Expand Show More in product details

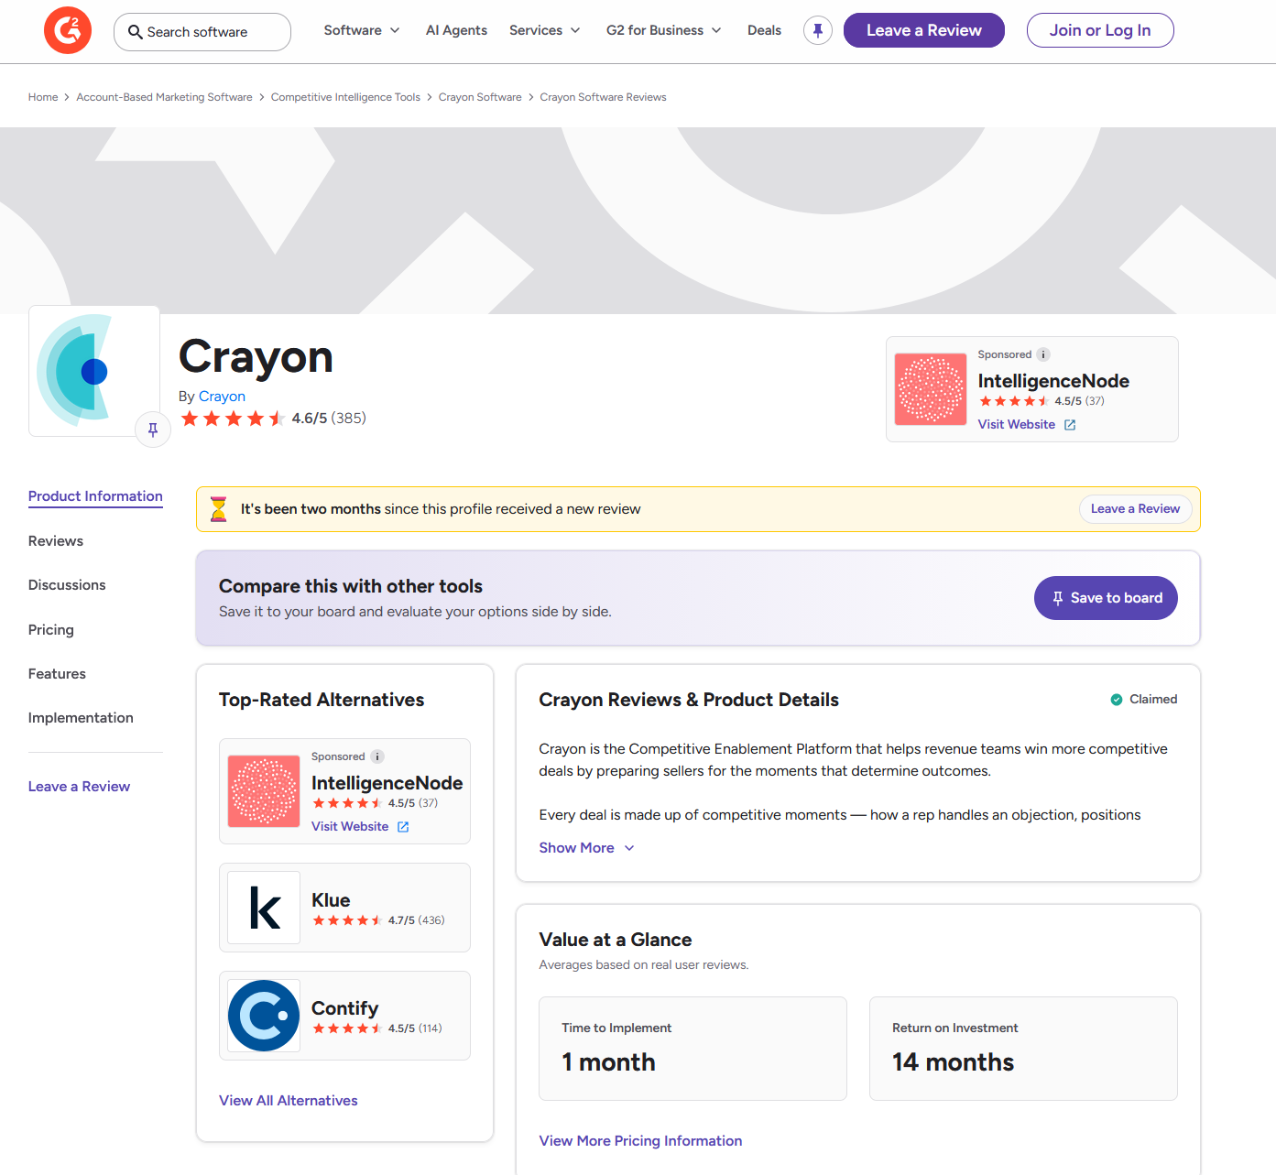(x=585, y=847)
